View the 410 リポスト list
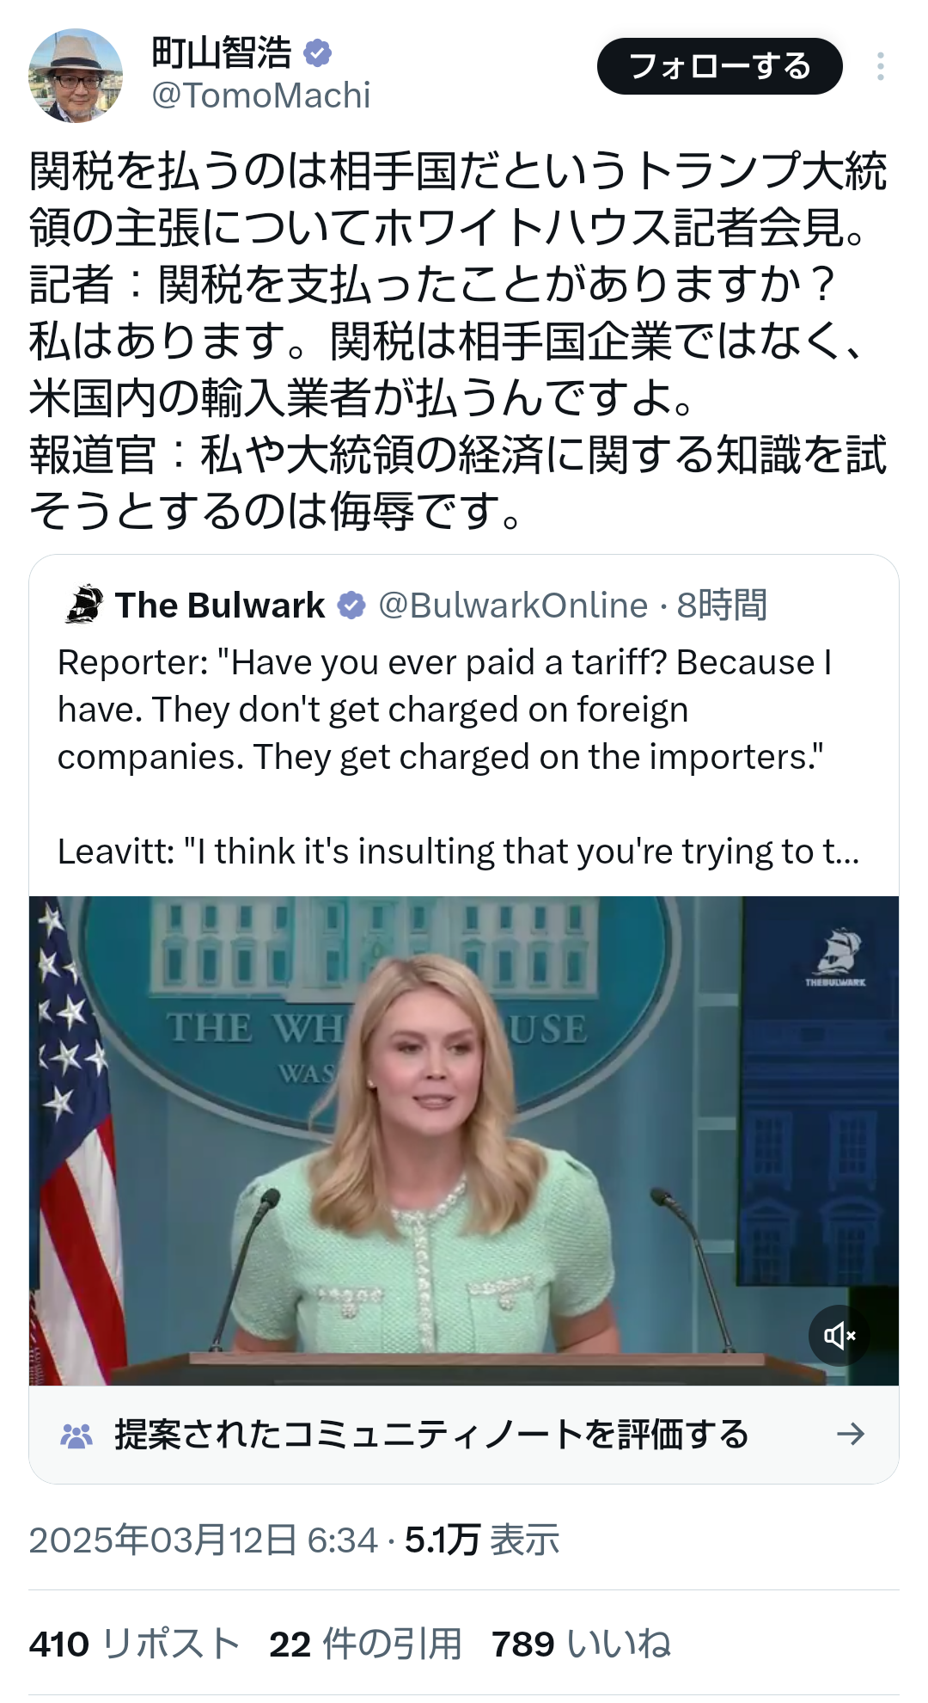Screen dimensions: 928x1703 [134, 1644]
